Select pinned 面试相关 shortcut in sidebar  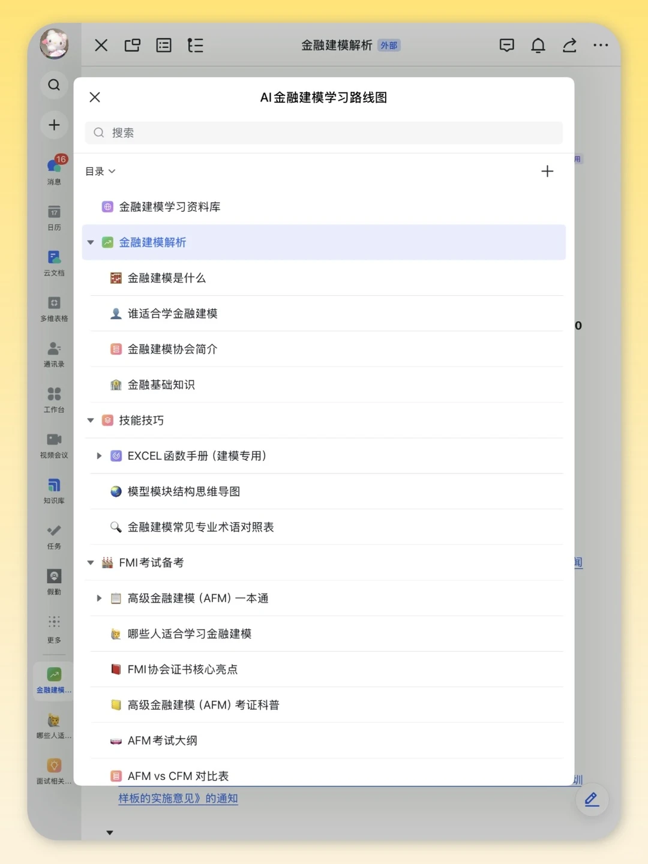point(54,772)
